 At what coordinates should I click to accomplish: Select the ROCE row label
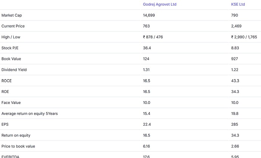click(6, 81)
